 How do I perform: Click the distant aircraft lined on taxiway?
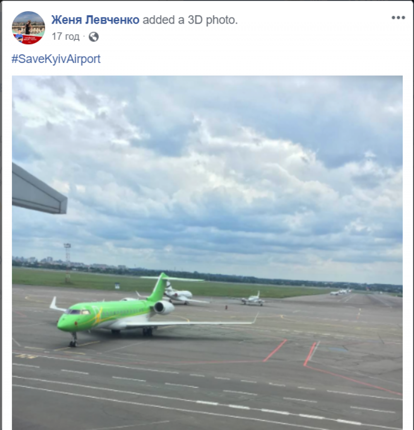coord(341,292)
